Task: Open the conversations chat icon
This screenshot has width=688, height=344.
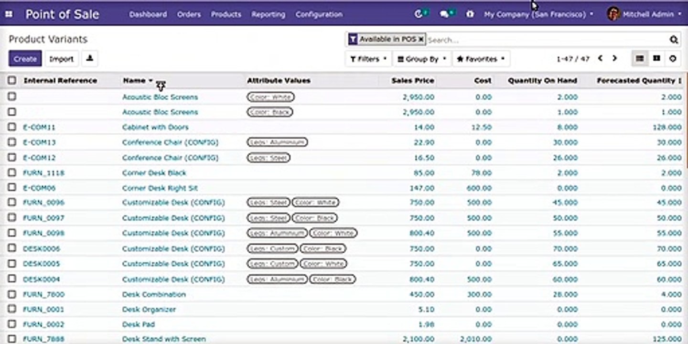Action: point(445,14)
